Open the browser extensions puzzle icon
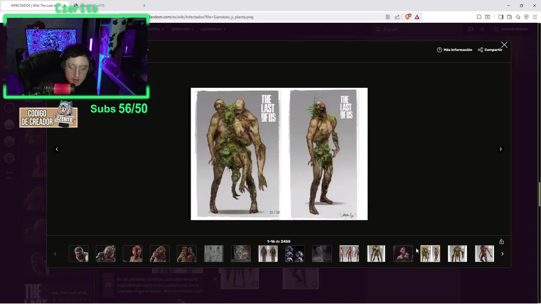 tap(479, 17)
